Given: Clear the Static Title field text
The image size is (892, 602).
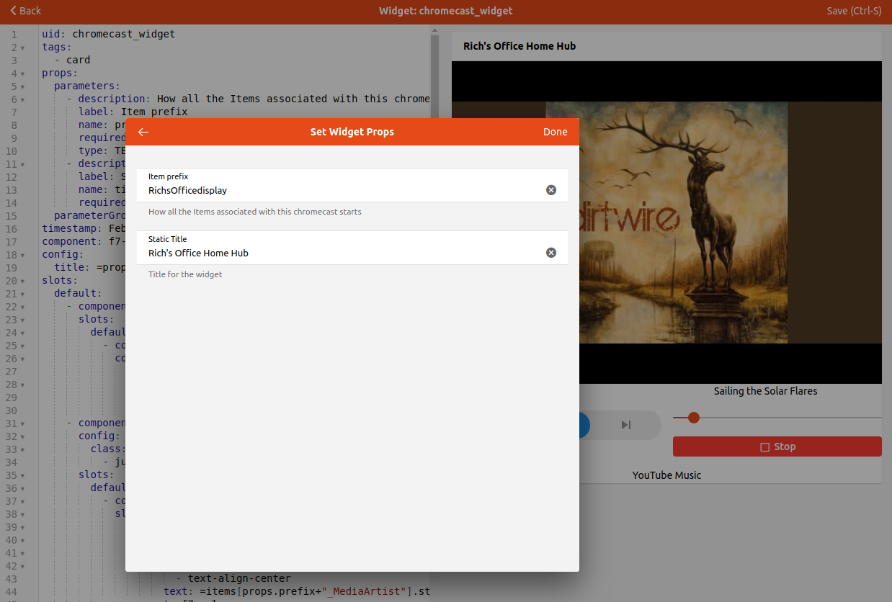Looking at the screenshot, I should pyautogui.click(x=551, y=252).
